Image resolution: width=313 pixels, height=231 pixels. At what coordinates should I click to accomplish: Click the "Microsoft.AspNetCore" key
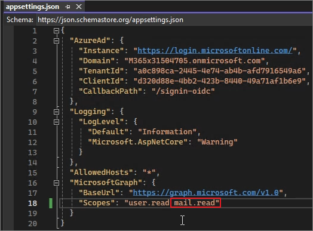pos(138,142)
